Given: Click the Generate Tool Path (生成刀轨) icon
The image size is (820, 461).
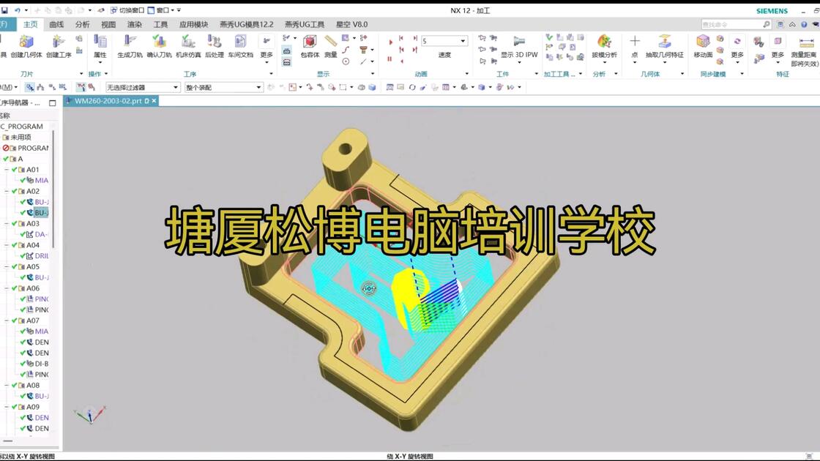Looking at the screenshot, I should pyautogui.click(x=130, y=41).
